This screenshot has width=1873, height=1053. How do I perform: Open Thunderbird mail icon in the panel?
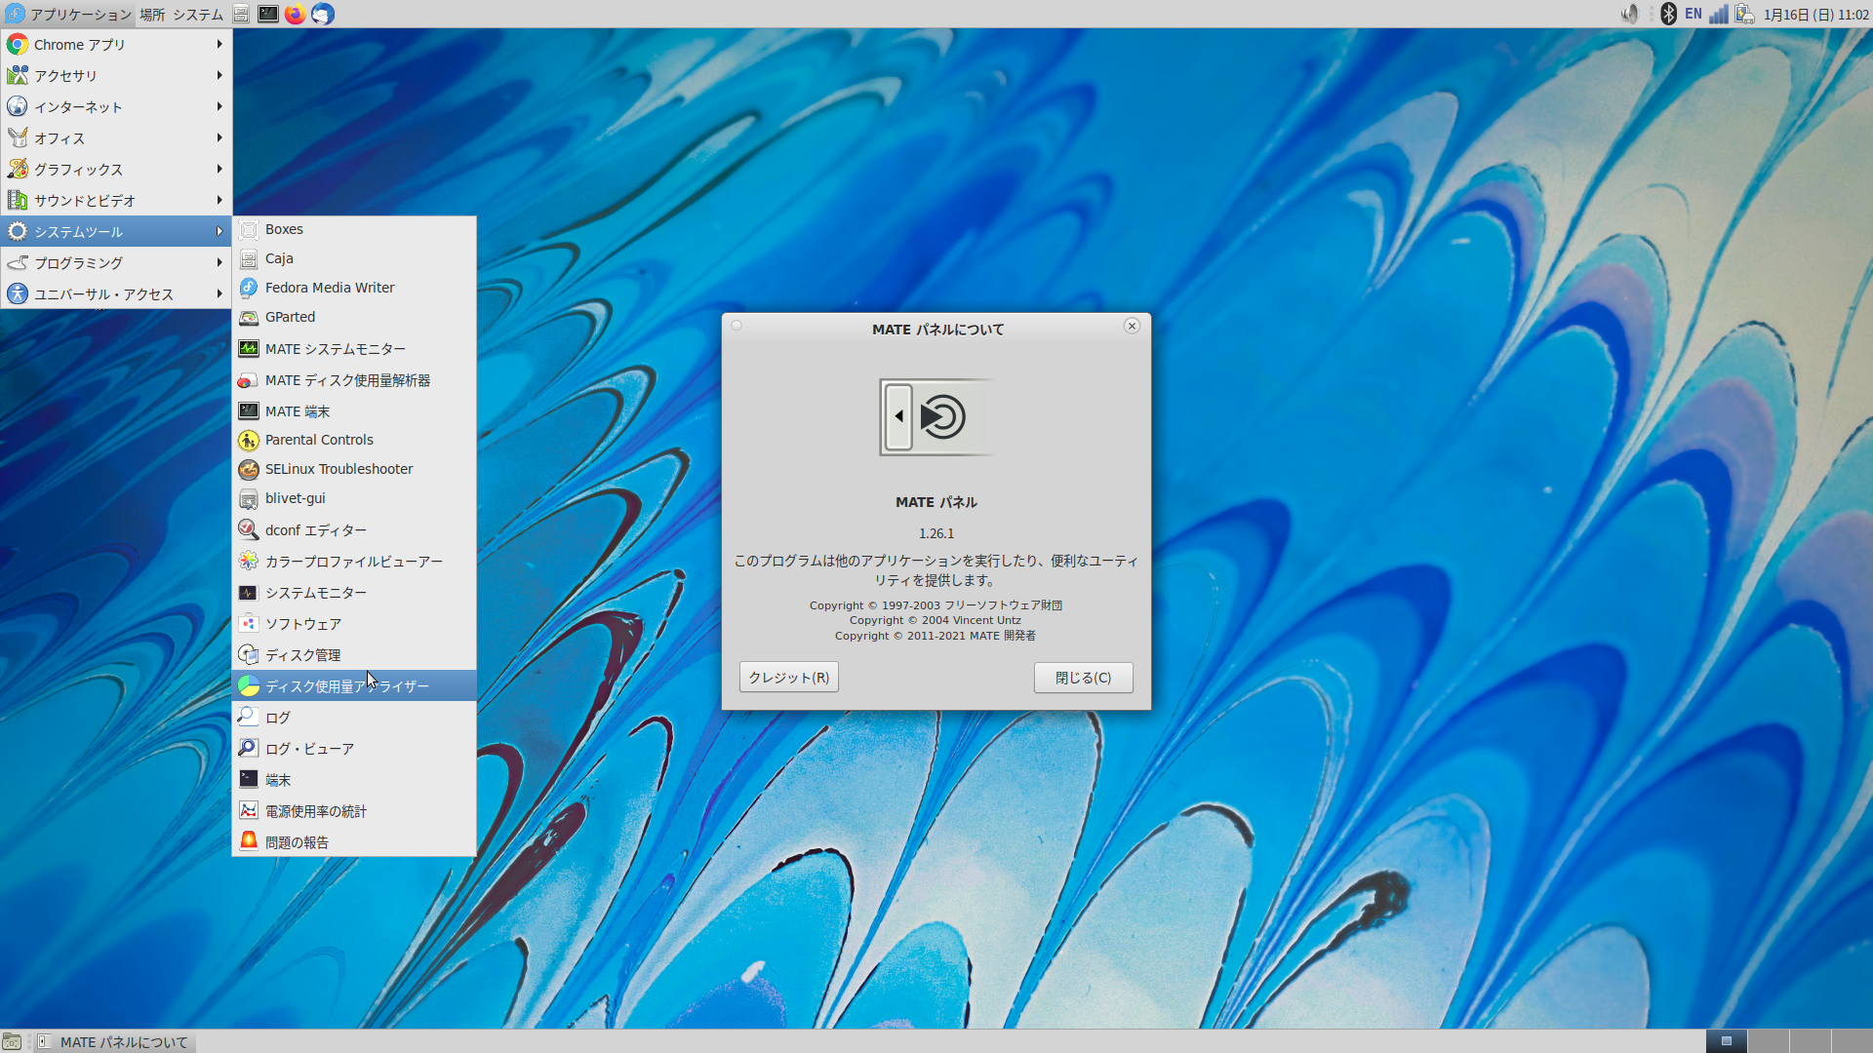pos(323,14)
